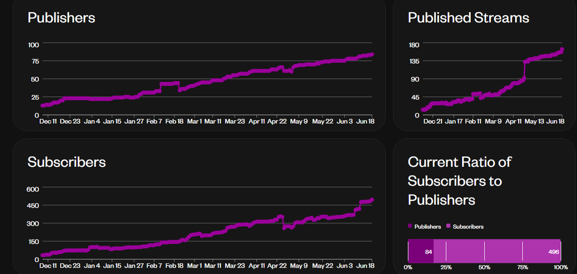This screenshot has height=274, width=577.
Task: Click the first data point of Subscribers line
Action: pos(42,255)
